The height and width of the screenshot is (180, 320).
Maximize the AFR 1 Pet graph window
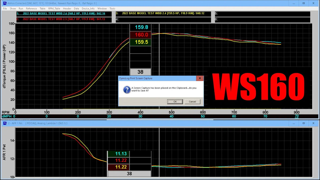pos(303,123)
